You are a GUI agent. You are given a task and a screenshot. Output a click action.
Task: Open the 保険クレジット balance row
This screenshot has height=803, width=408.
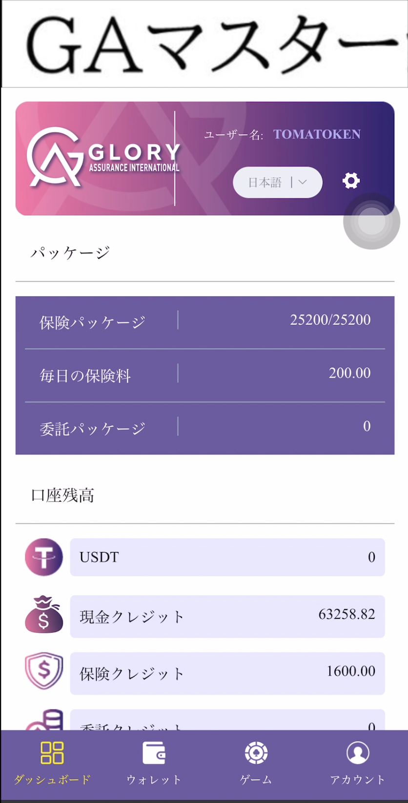click(227, 673)
